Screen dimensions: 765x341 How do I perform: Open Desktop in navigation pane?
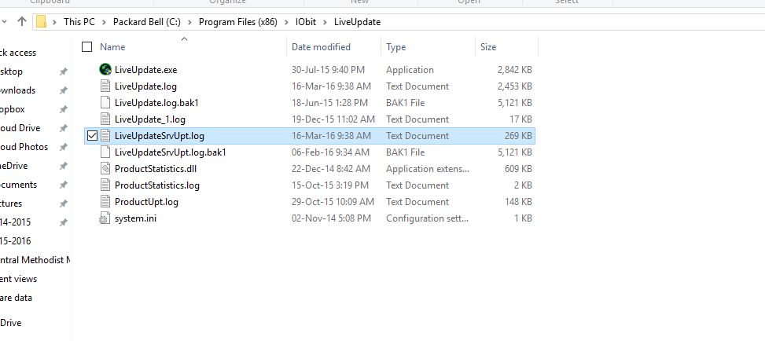[11, 71]
